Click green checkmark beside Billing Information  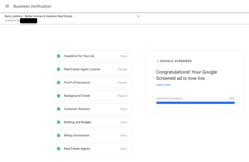coord(59,136)
